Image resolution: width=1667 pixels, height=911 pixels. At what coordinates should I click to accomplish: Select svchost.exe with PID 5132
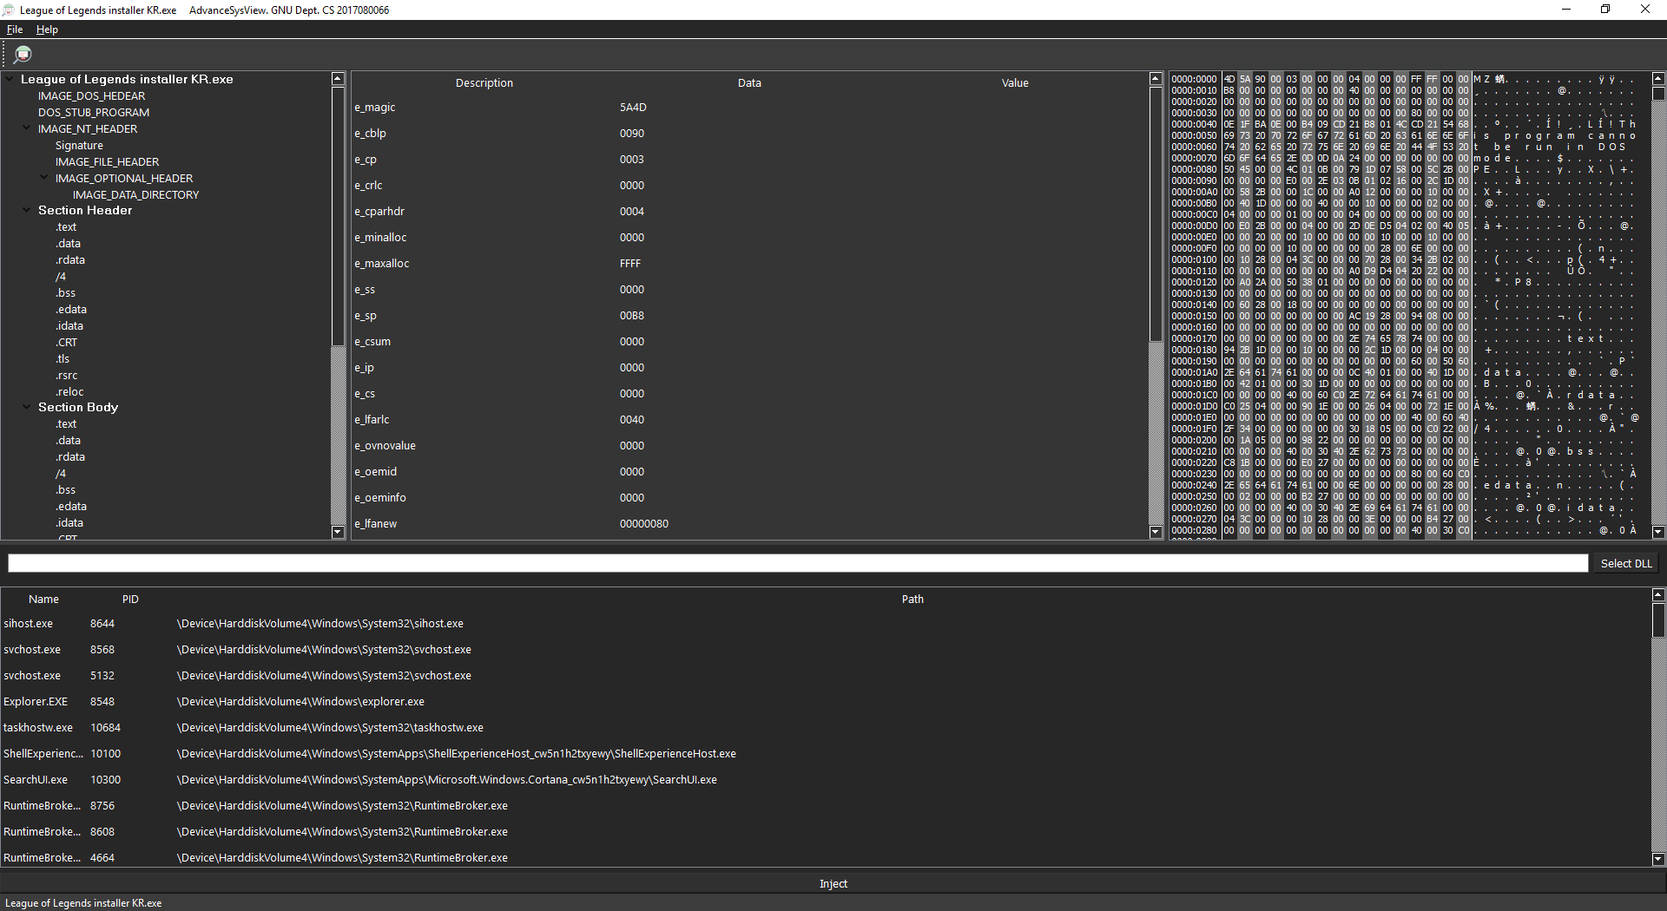pos(825,676)
